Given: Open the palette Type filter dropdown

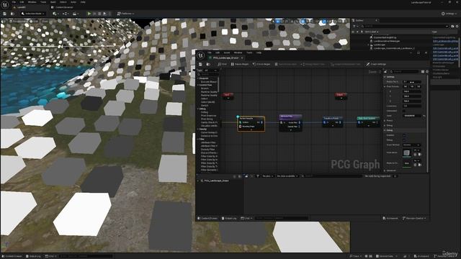Looking at the screenshot, I should (211, 71).
